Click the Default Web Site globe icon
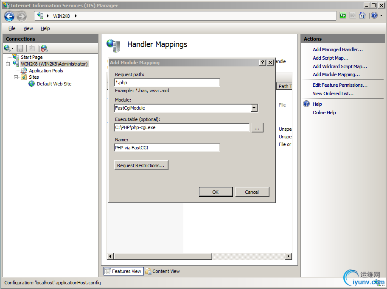Image resolution: width=387 pixels, height=289 pixels. coord(31,84)
